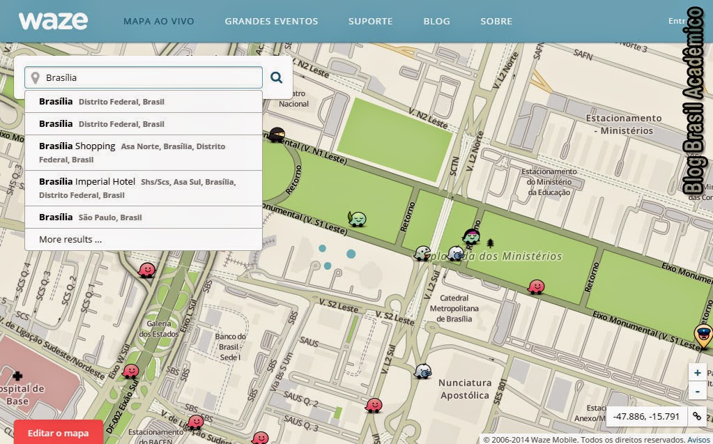
Task: Click the magnifying glass search icon
Action: (275, 76)
